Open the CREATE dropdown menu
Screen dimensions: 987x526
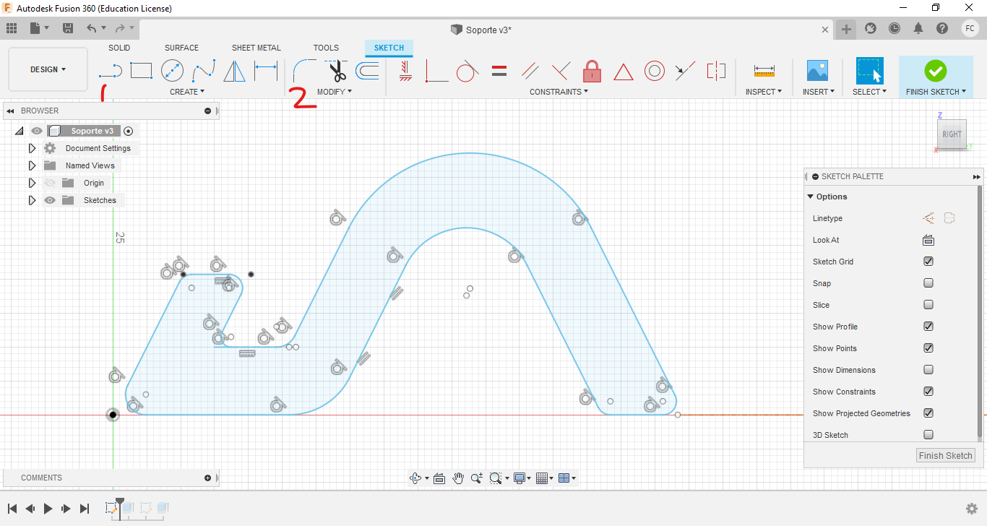tap(187, 92)
